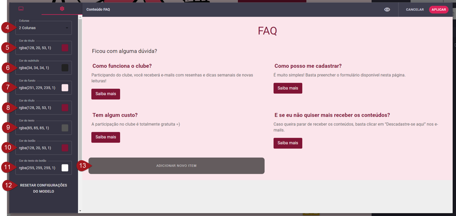
Task: Click the settings panel scroll-up arrow
Action: (80, 17)
